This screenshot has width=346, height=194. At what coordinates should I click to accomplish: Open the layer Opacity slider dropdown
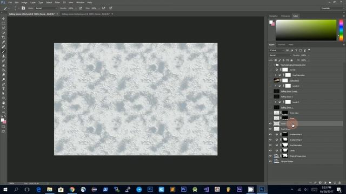(x=309, y=55)
